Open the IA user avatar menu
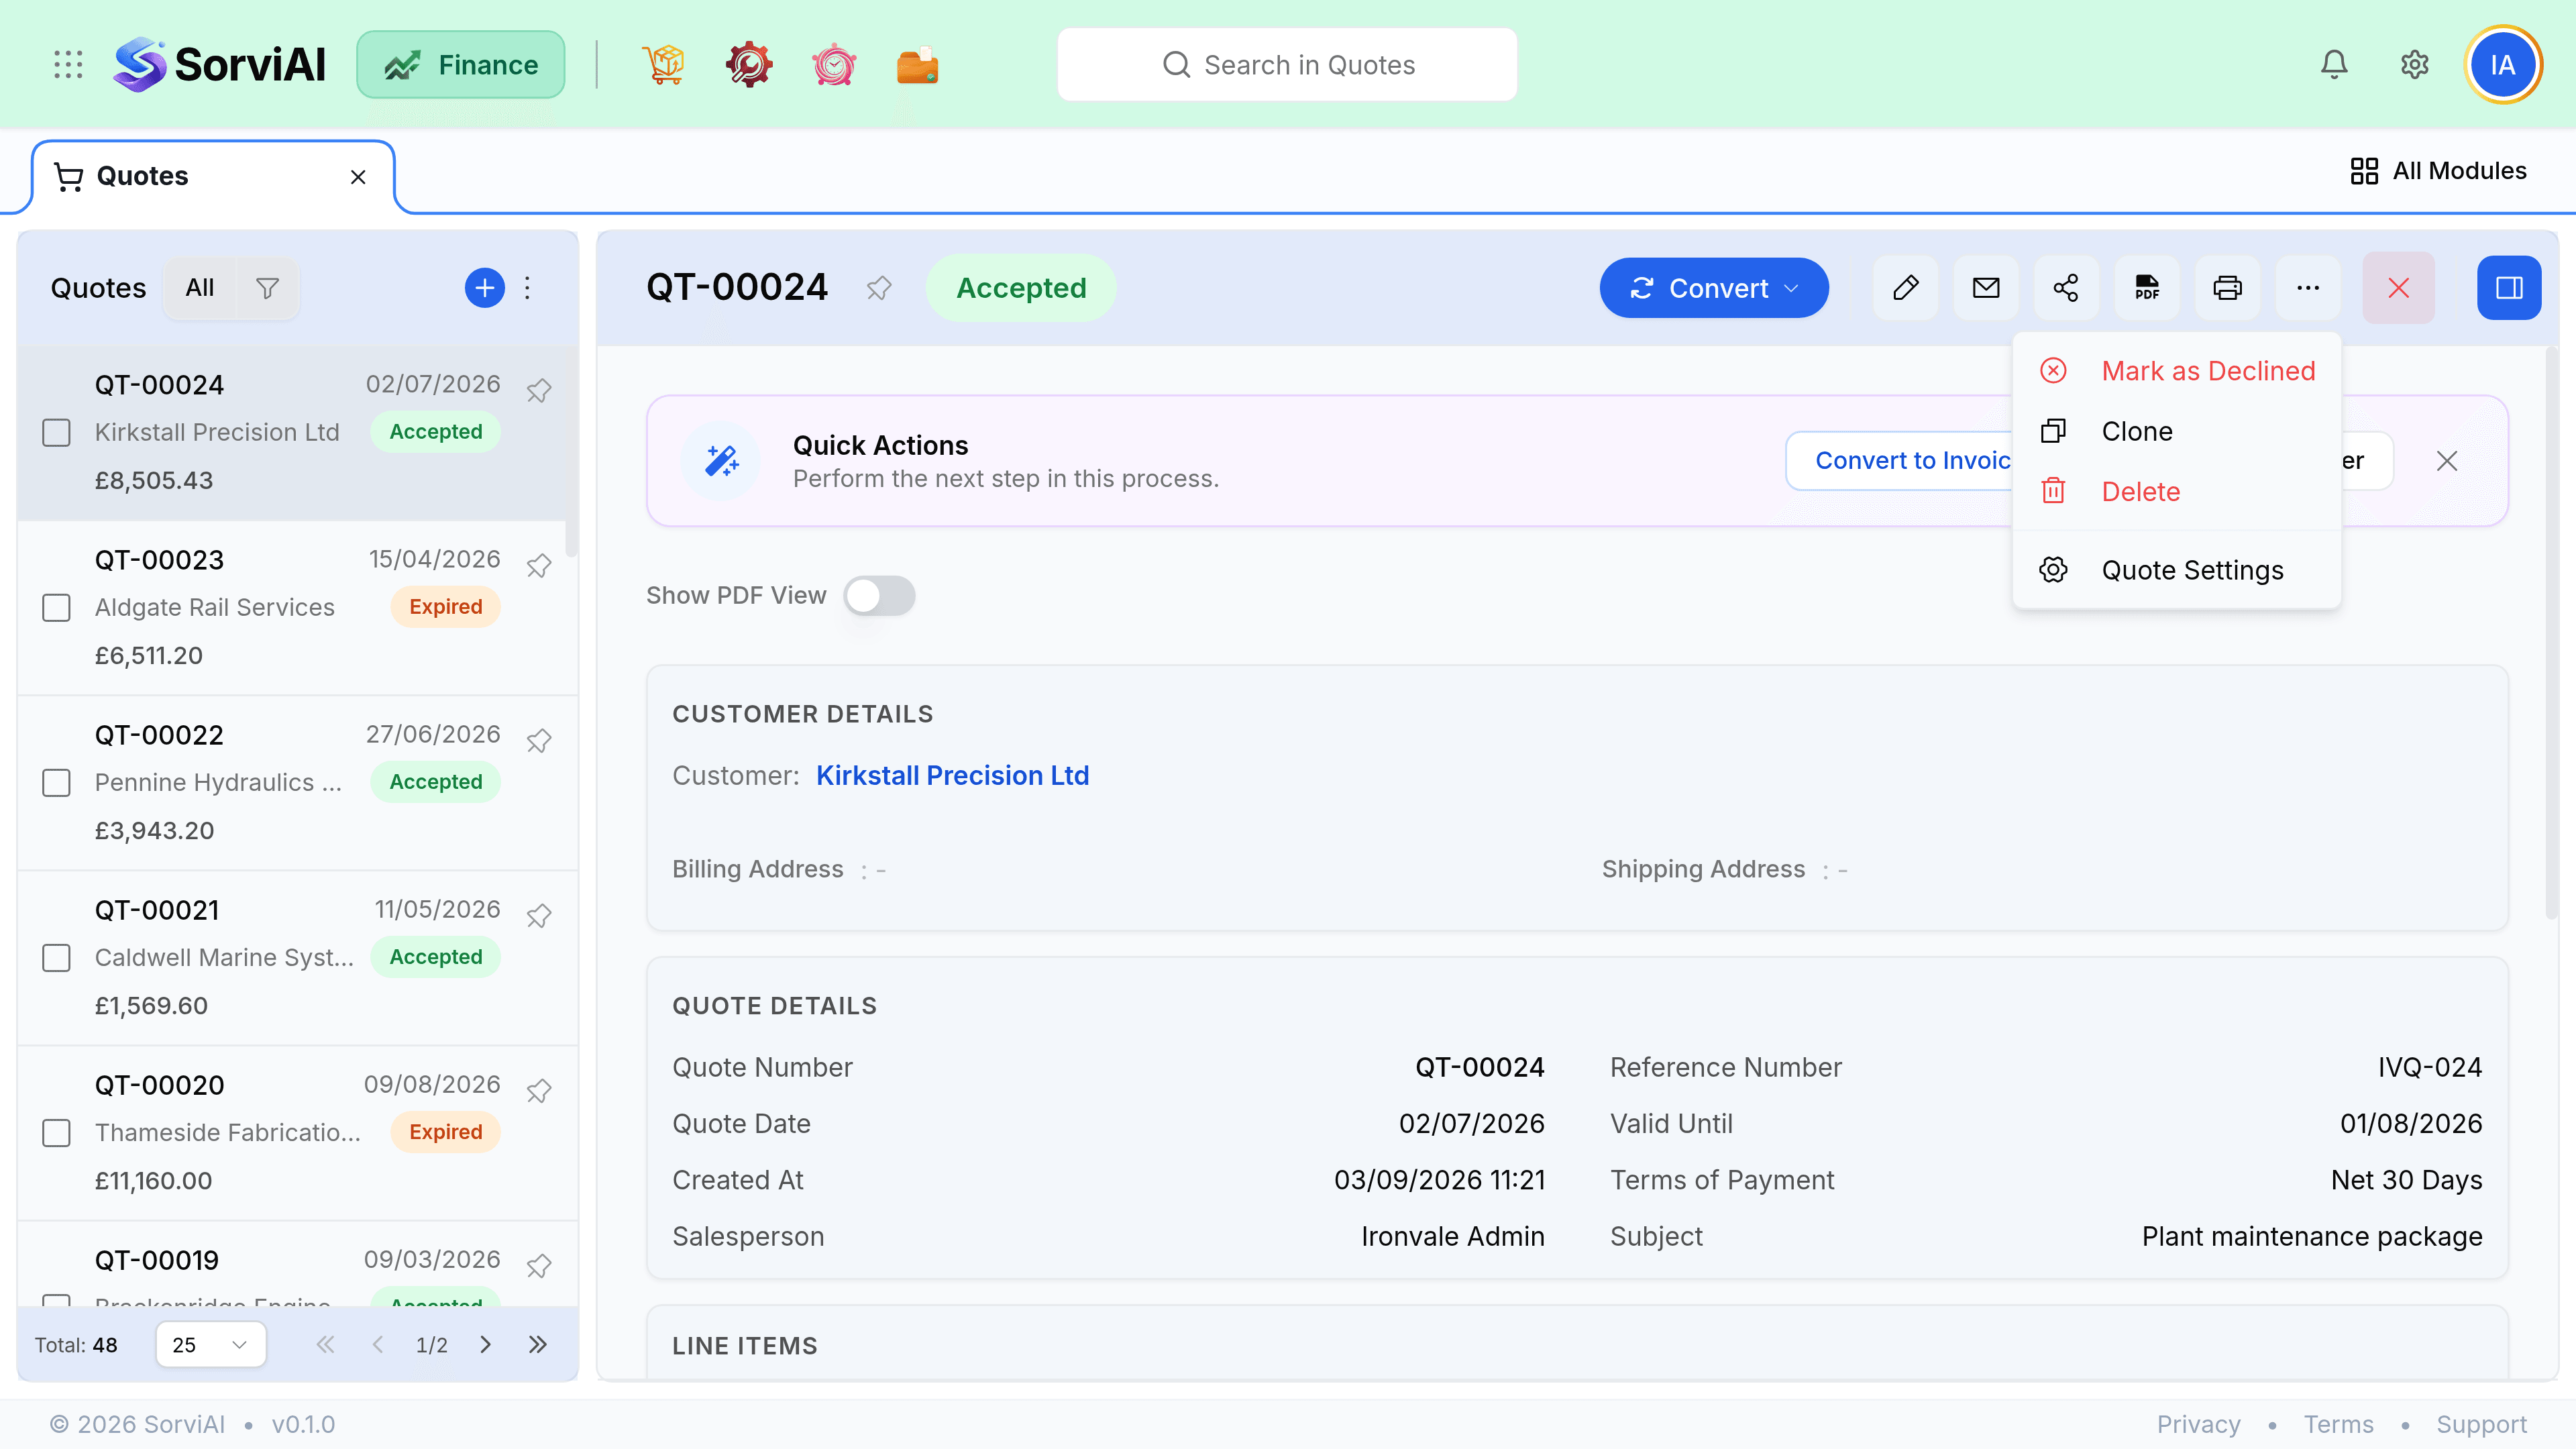 click(2503, 65)
